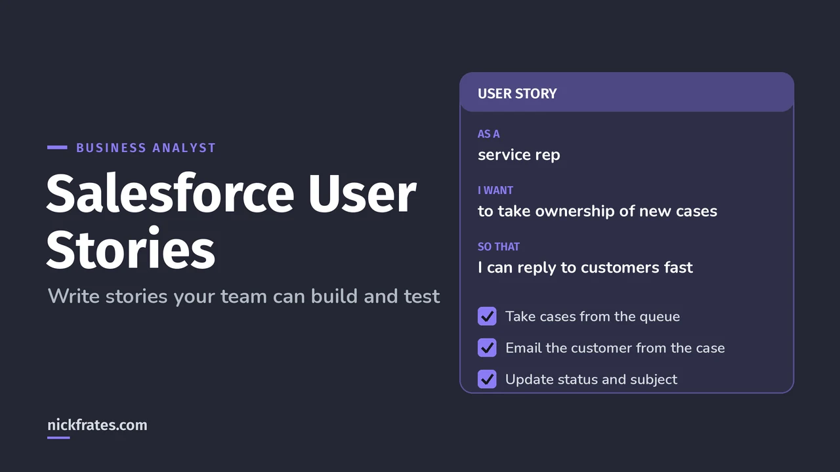Click the 'SO THAT' label
The height and width of the screenshot is (472, 840).
pos(499,246)
